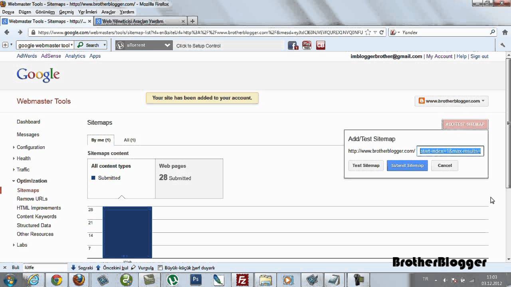Open the Geçmiş menu

click(67, 12)
